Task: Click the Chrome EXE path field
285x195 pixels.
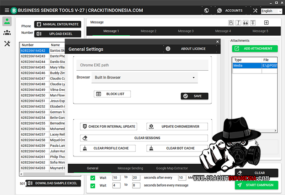Action: click(142, 65)
